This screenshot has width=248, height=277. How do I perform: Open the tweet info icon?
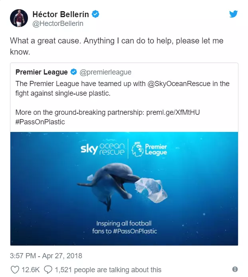235,269
